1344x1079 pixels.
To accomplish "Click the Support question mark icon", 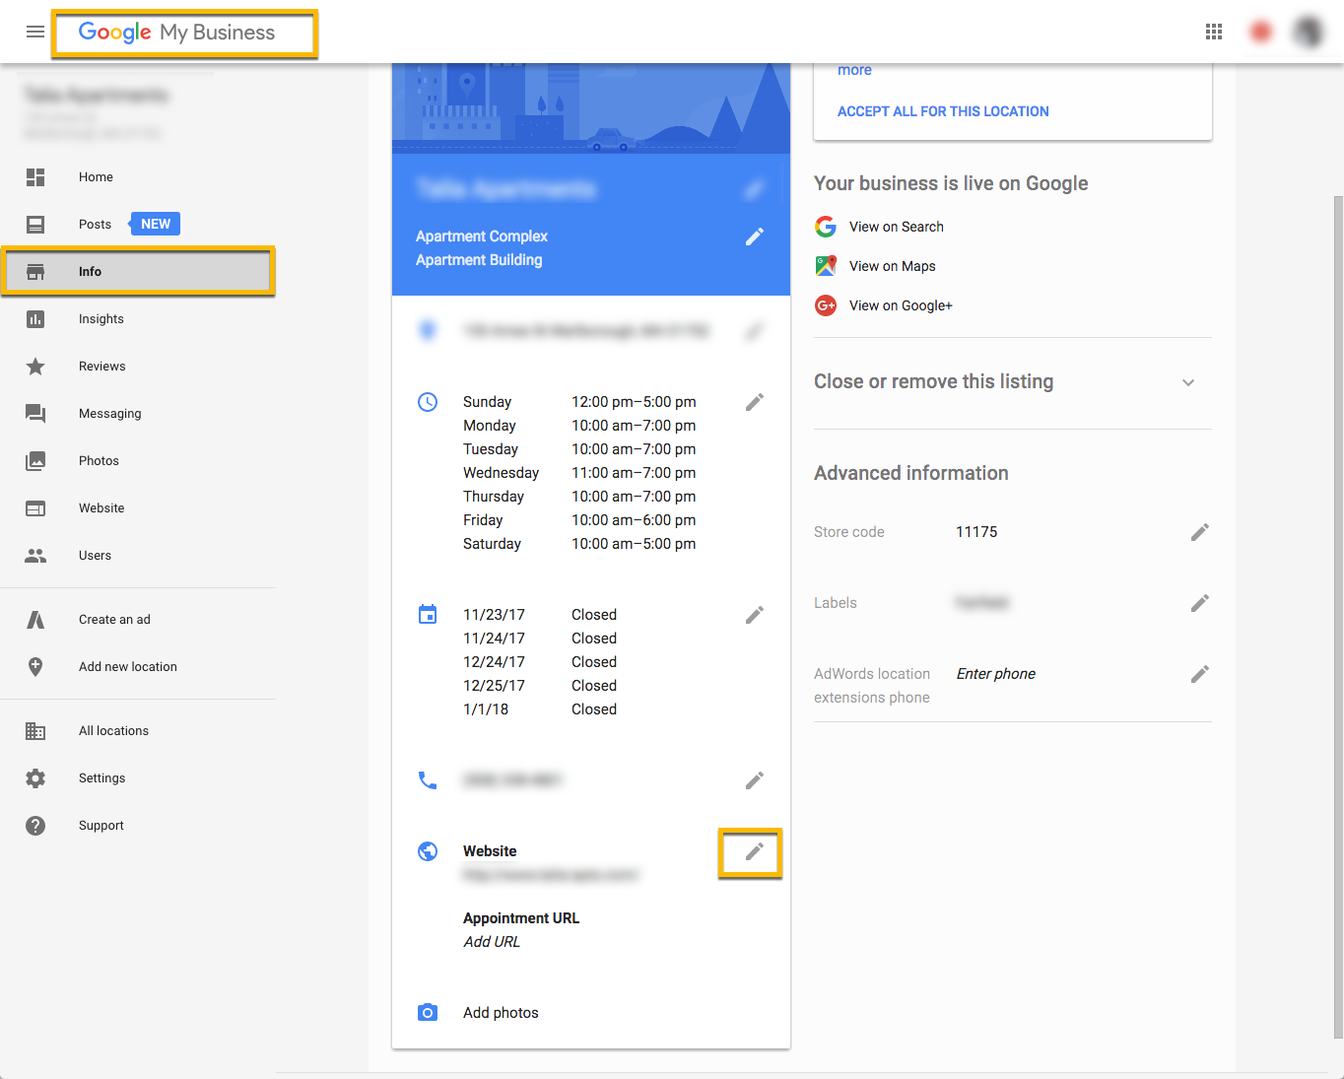I will pyautogui.click(x=35, y=826).
